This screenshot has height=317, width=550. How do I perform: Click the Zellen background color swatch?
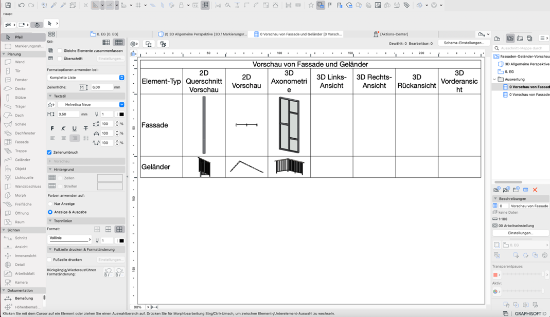point(110,178)
